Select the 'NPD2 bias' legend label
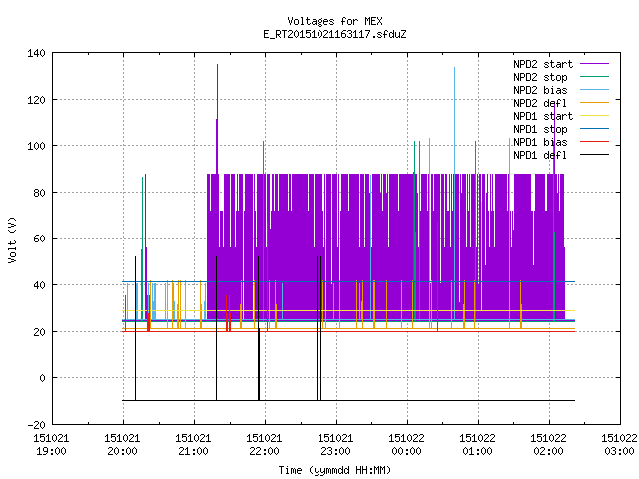 click(540, 90)
